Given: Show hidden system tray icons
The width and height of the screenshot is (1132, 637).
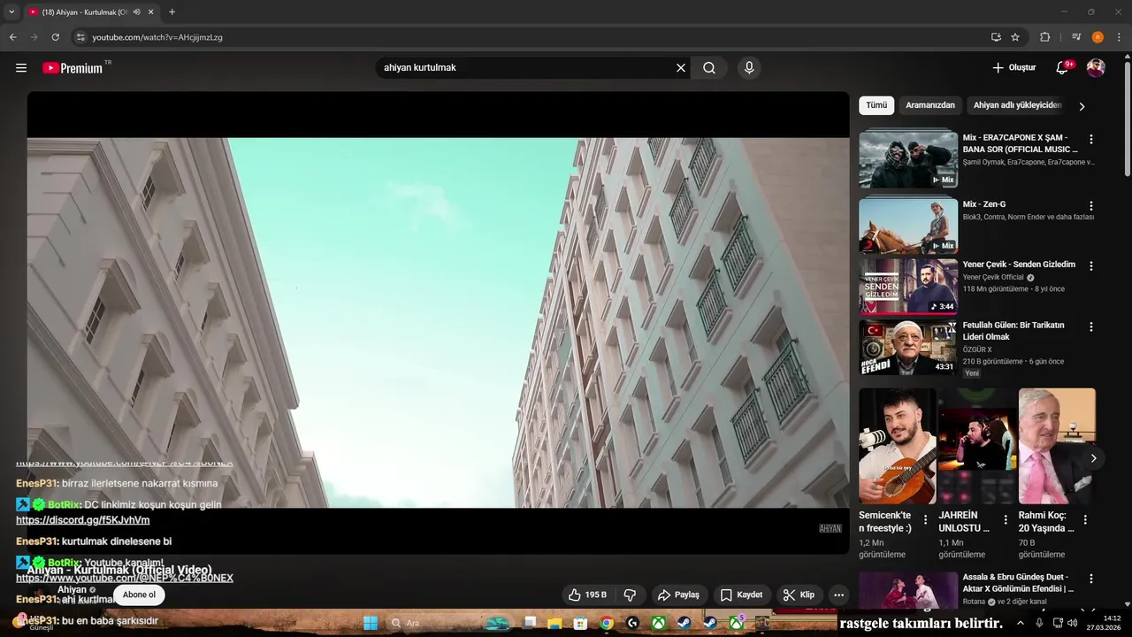Looking at the screenshot, I should point(1020,623).
